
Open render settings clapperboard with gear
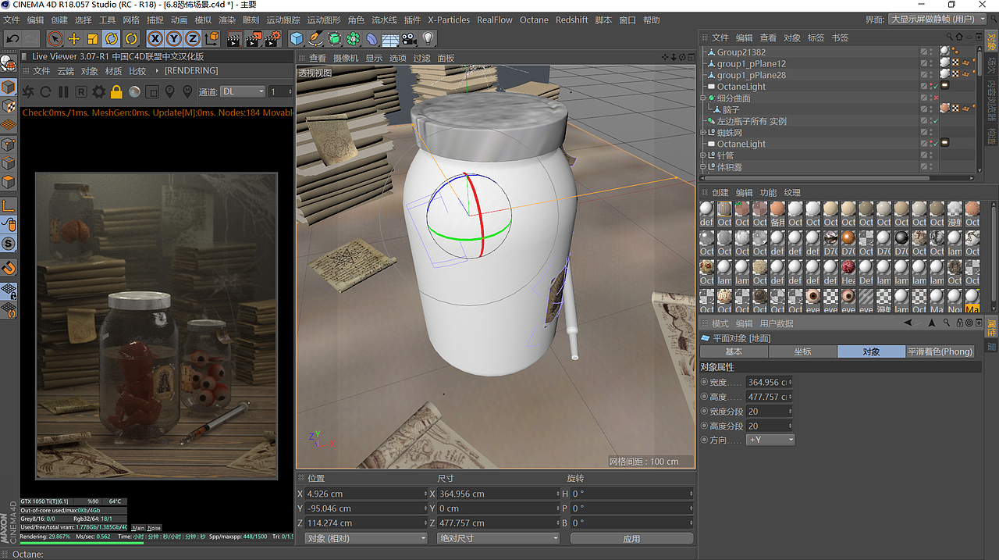click(272, 38)
